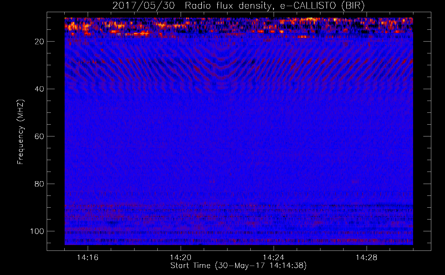
Task: Click the 100 MHz frequency tick label
Action: coord(37,231)
